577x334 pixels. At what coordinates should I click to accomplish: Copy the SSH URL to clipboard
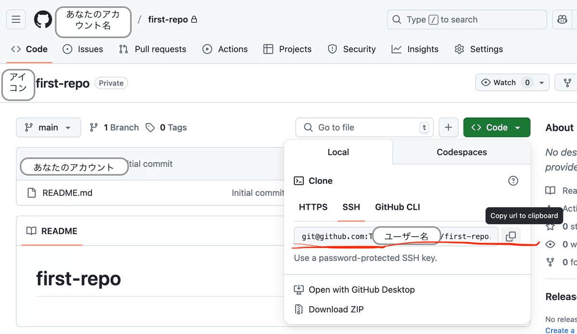[511, 236]
